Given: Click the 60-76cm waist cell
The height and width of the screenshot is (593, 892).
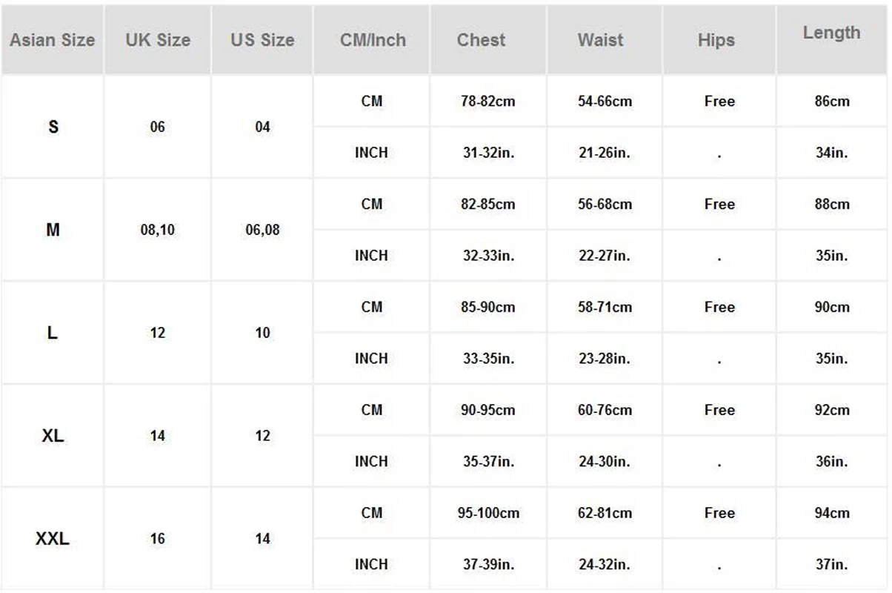Looking at the screenshot, I should [605, 410].
